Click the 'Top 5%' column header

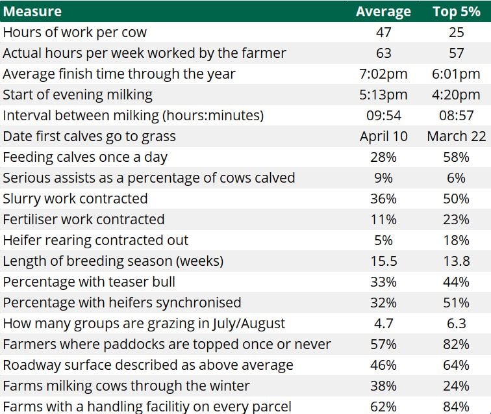pyautogui.click(x=456, y=11)
